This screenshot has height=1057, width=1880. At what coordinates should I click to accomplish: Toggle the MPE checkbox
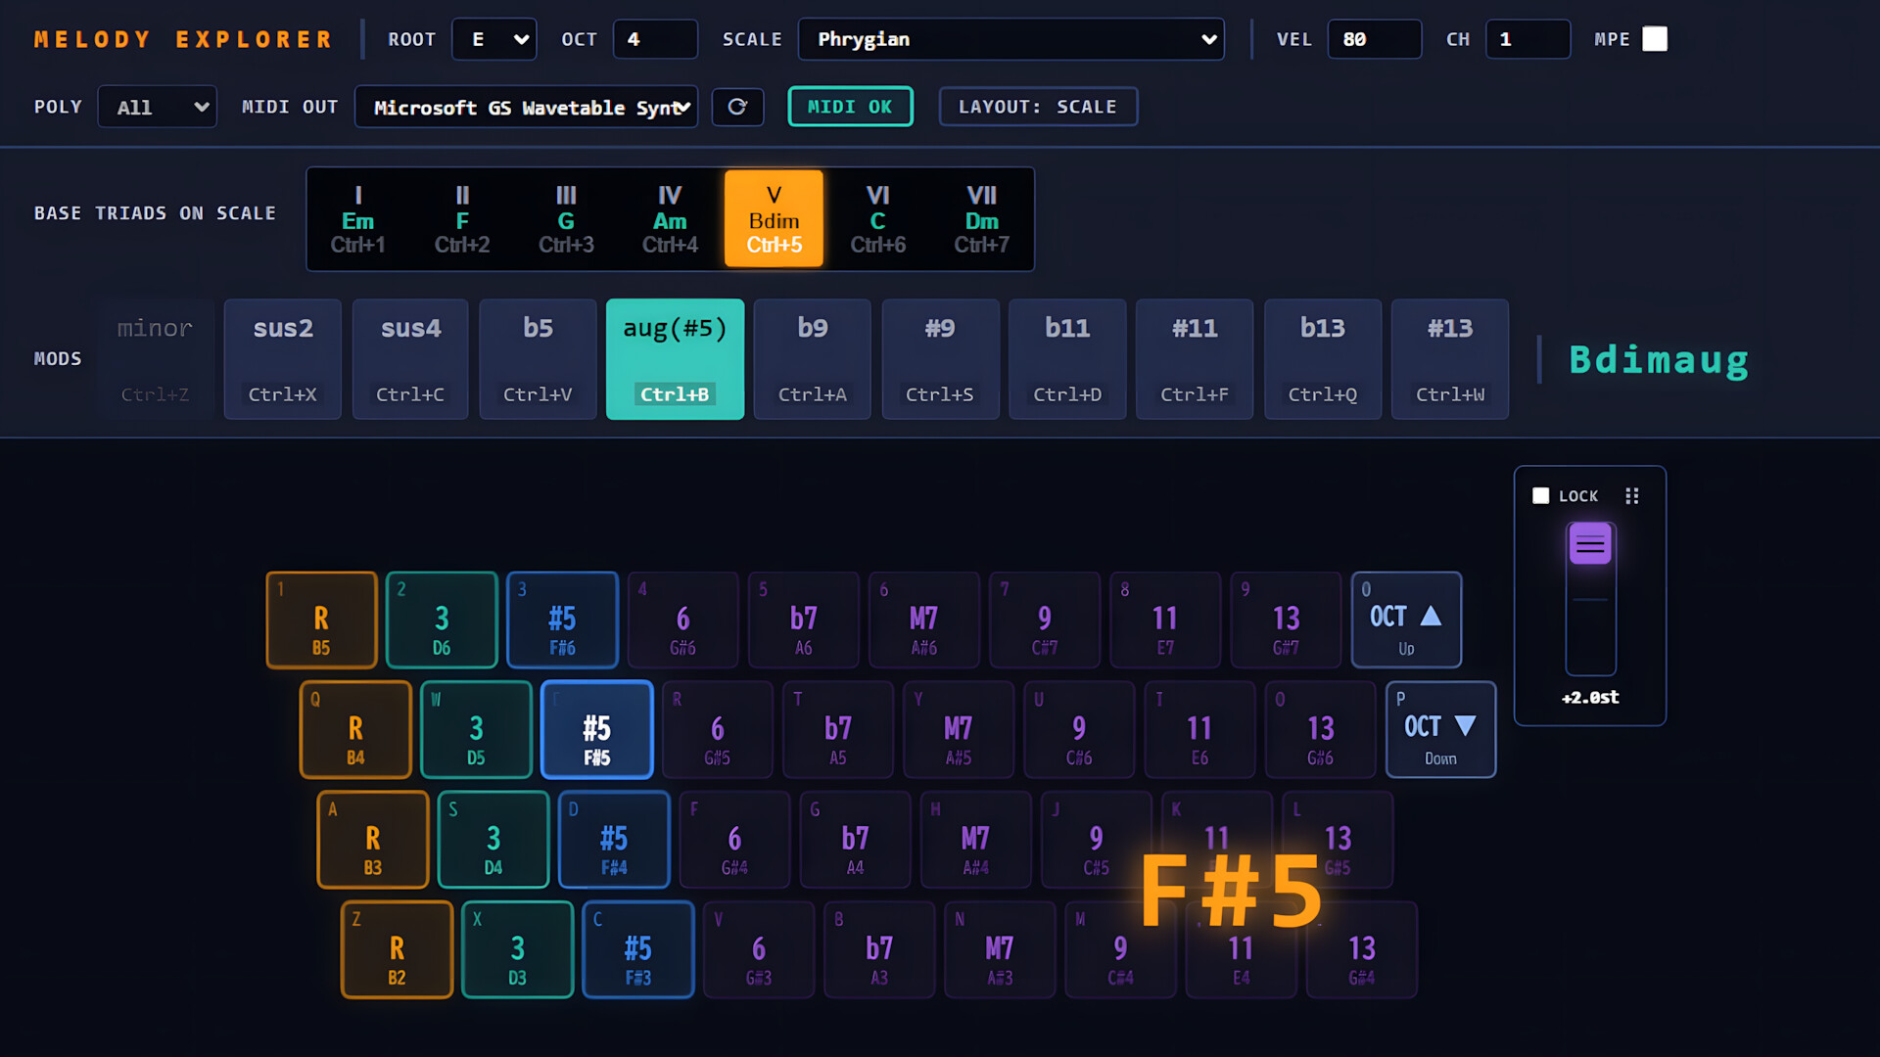click(x=1655, y=39)
